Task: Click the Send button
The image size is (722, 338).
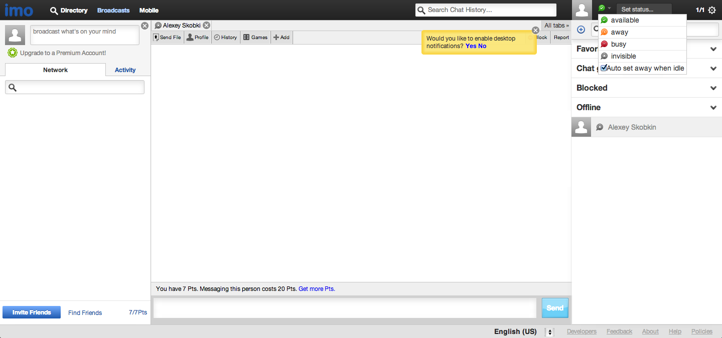Action: (555, 308)
